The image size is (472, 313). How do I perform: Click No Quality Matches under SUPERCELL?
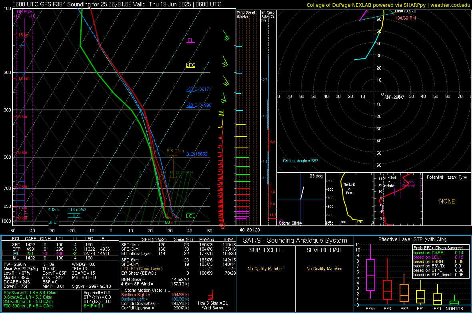[x=266, y=269]
